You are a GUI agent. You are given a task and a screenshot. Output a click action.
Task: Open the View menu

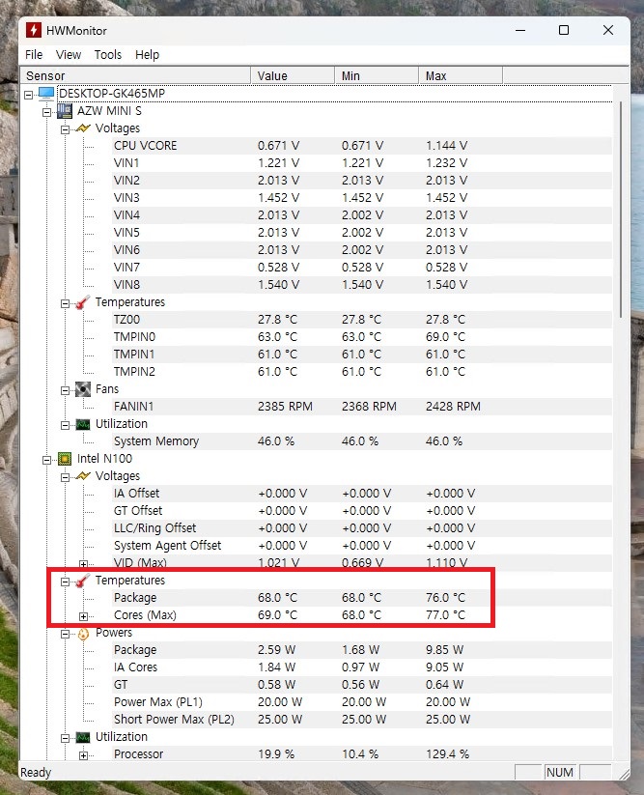coord(69,55)
